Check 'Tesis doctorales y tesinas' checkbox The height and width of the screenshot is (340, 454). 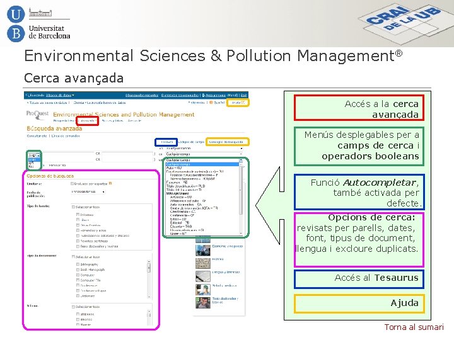click(x=78, y=246)
